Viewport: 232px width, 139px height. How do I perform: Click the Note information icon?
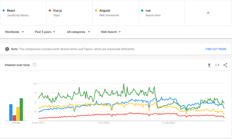[7, 49]
